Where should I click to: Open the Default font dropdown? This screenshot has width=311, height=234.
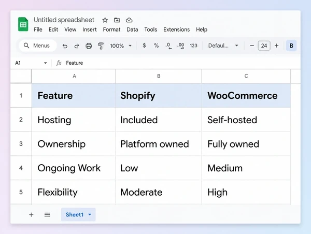223,46
